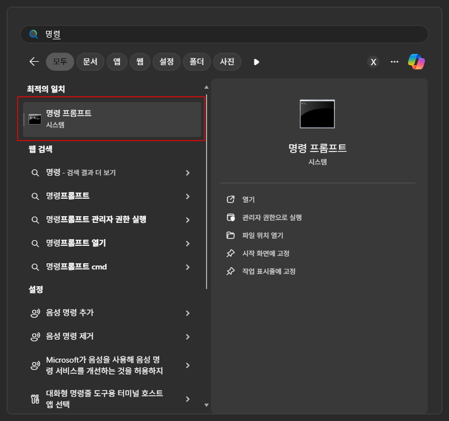Expand the 명령프롬프트 cmd suggestion chevron

tap(187, 267)
